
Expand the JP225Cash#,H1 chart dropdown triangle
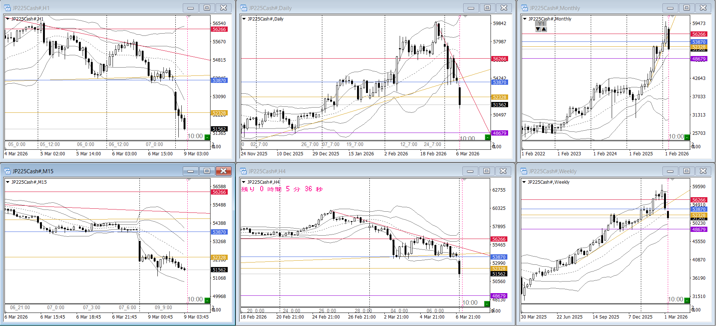(7, 19)
